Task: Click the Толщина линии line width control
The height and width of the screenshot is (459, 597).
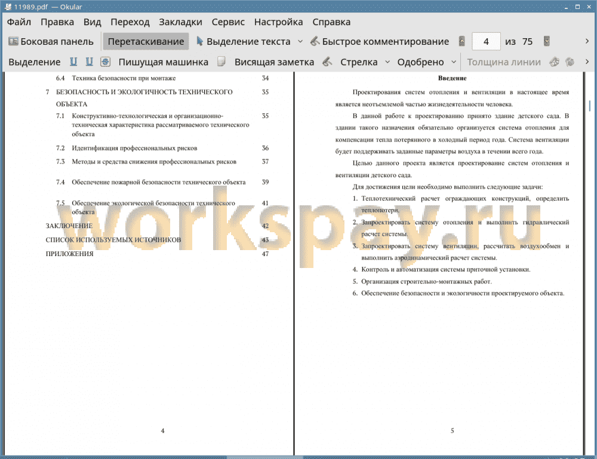Action: (x=504, y=62)
